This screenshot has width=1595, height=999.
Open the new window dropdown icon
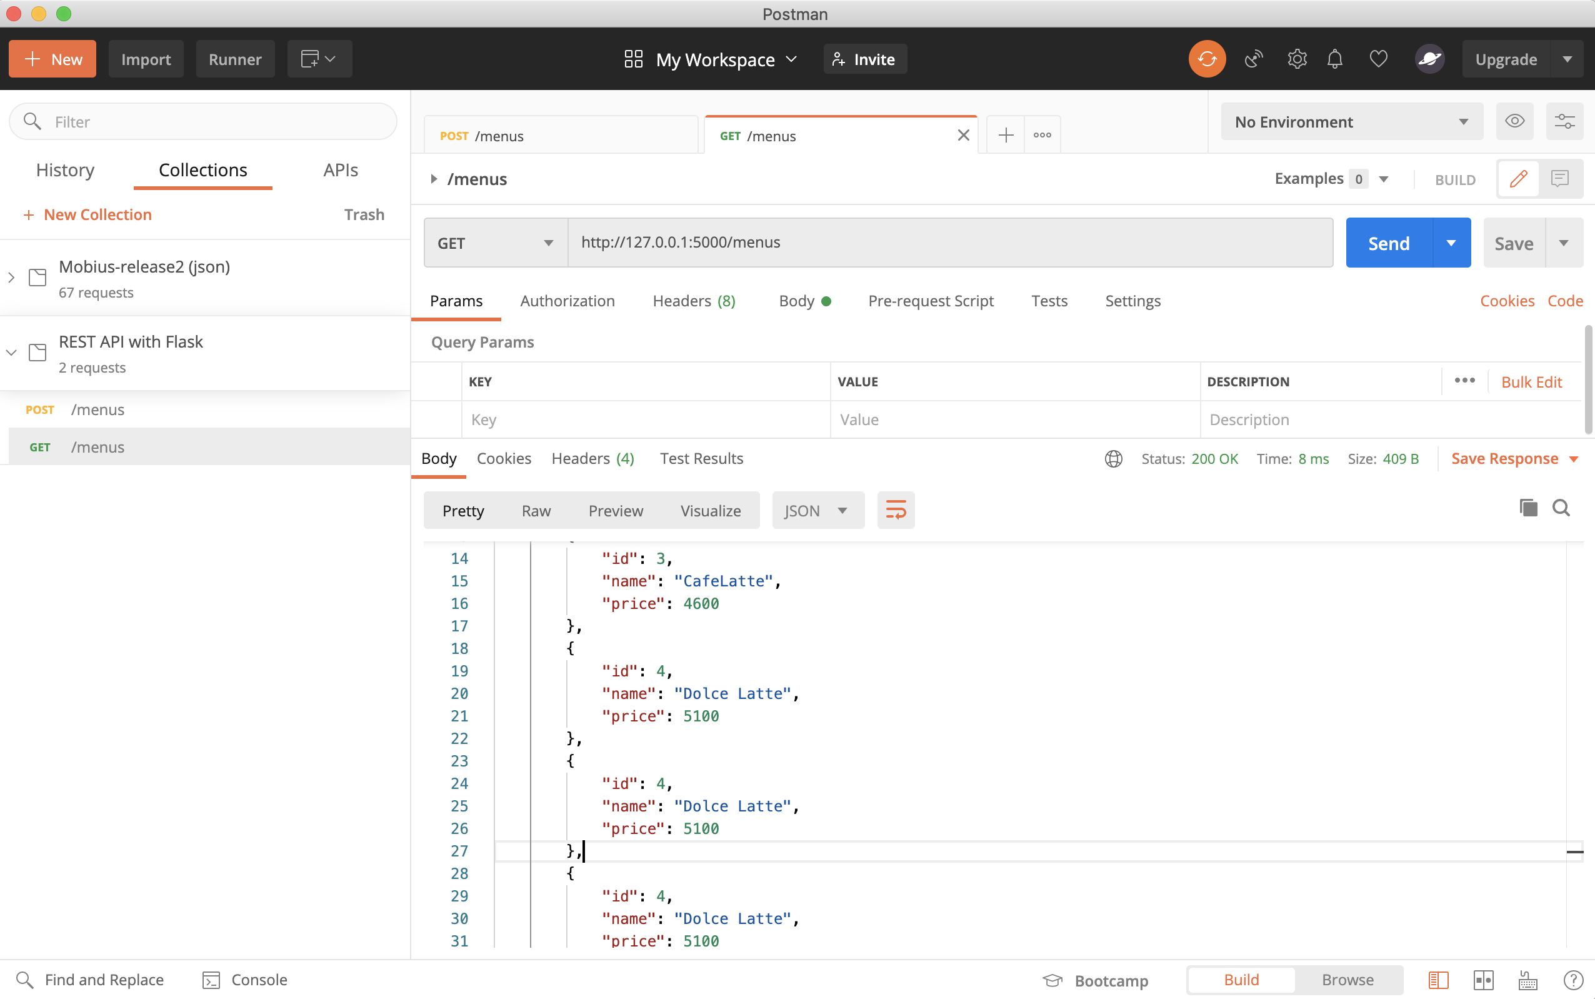pos(319,59)
